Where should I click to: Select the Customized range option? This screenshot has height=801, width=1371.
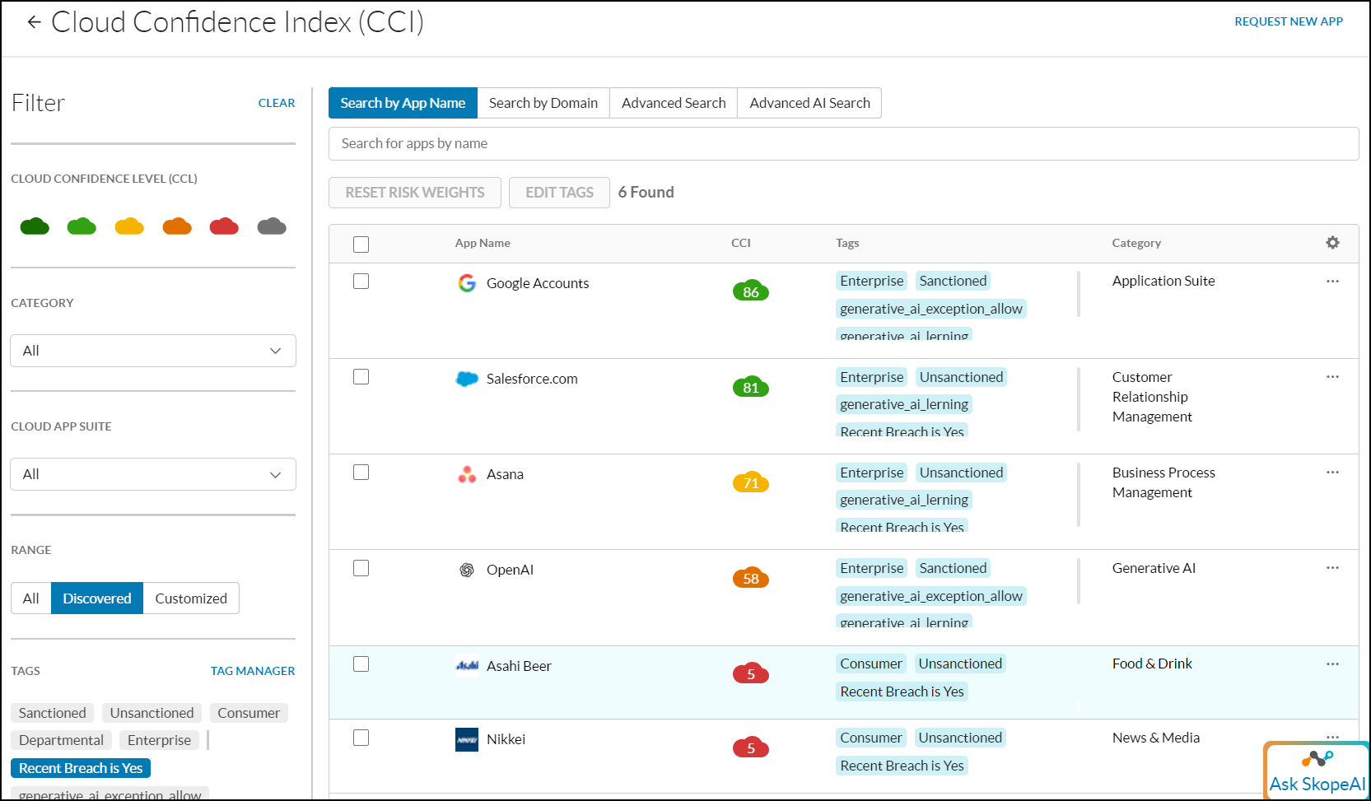click(x=191, y=598)
